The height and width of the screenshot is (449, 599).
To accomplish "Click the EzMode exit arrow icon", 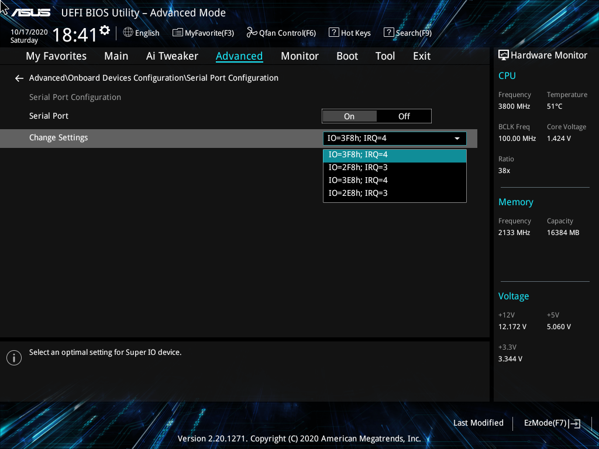I will point(575,424).
